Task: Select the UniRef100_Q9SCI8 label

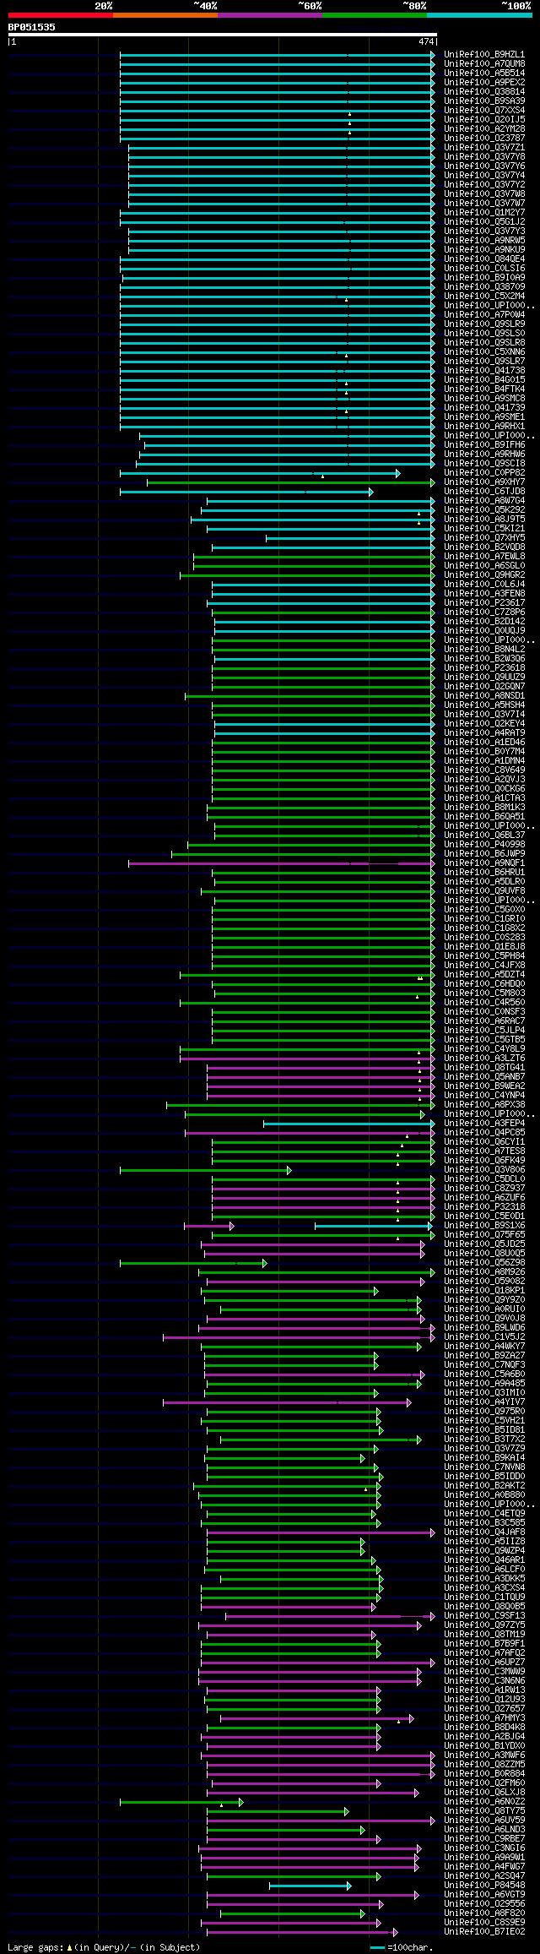Action: point(484,463)
